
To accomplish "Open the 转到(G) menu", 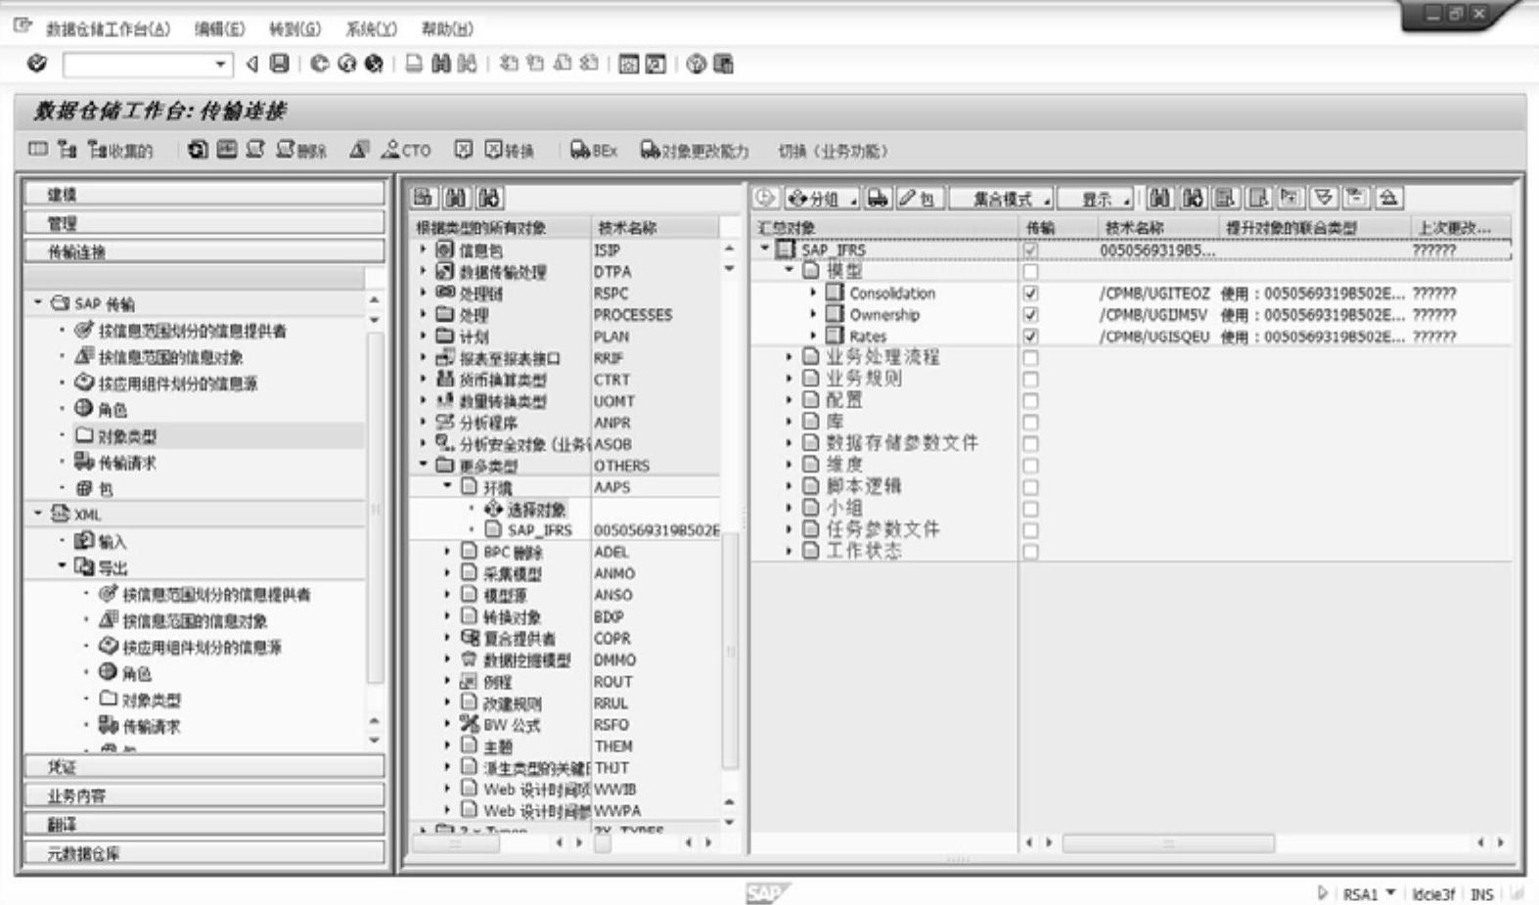I will 294,29.
